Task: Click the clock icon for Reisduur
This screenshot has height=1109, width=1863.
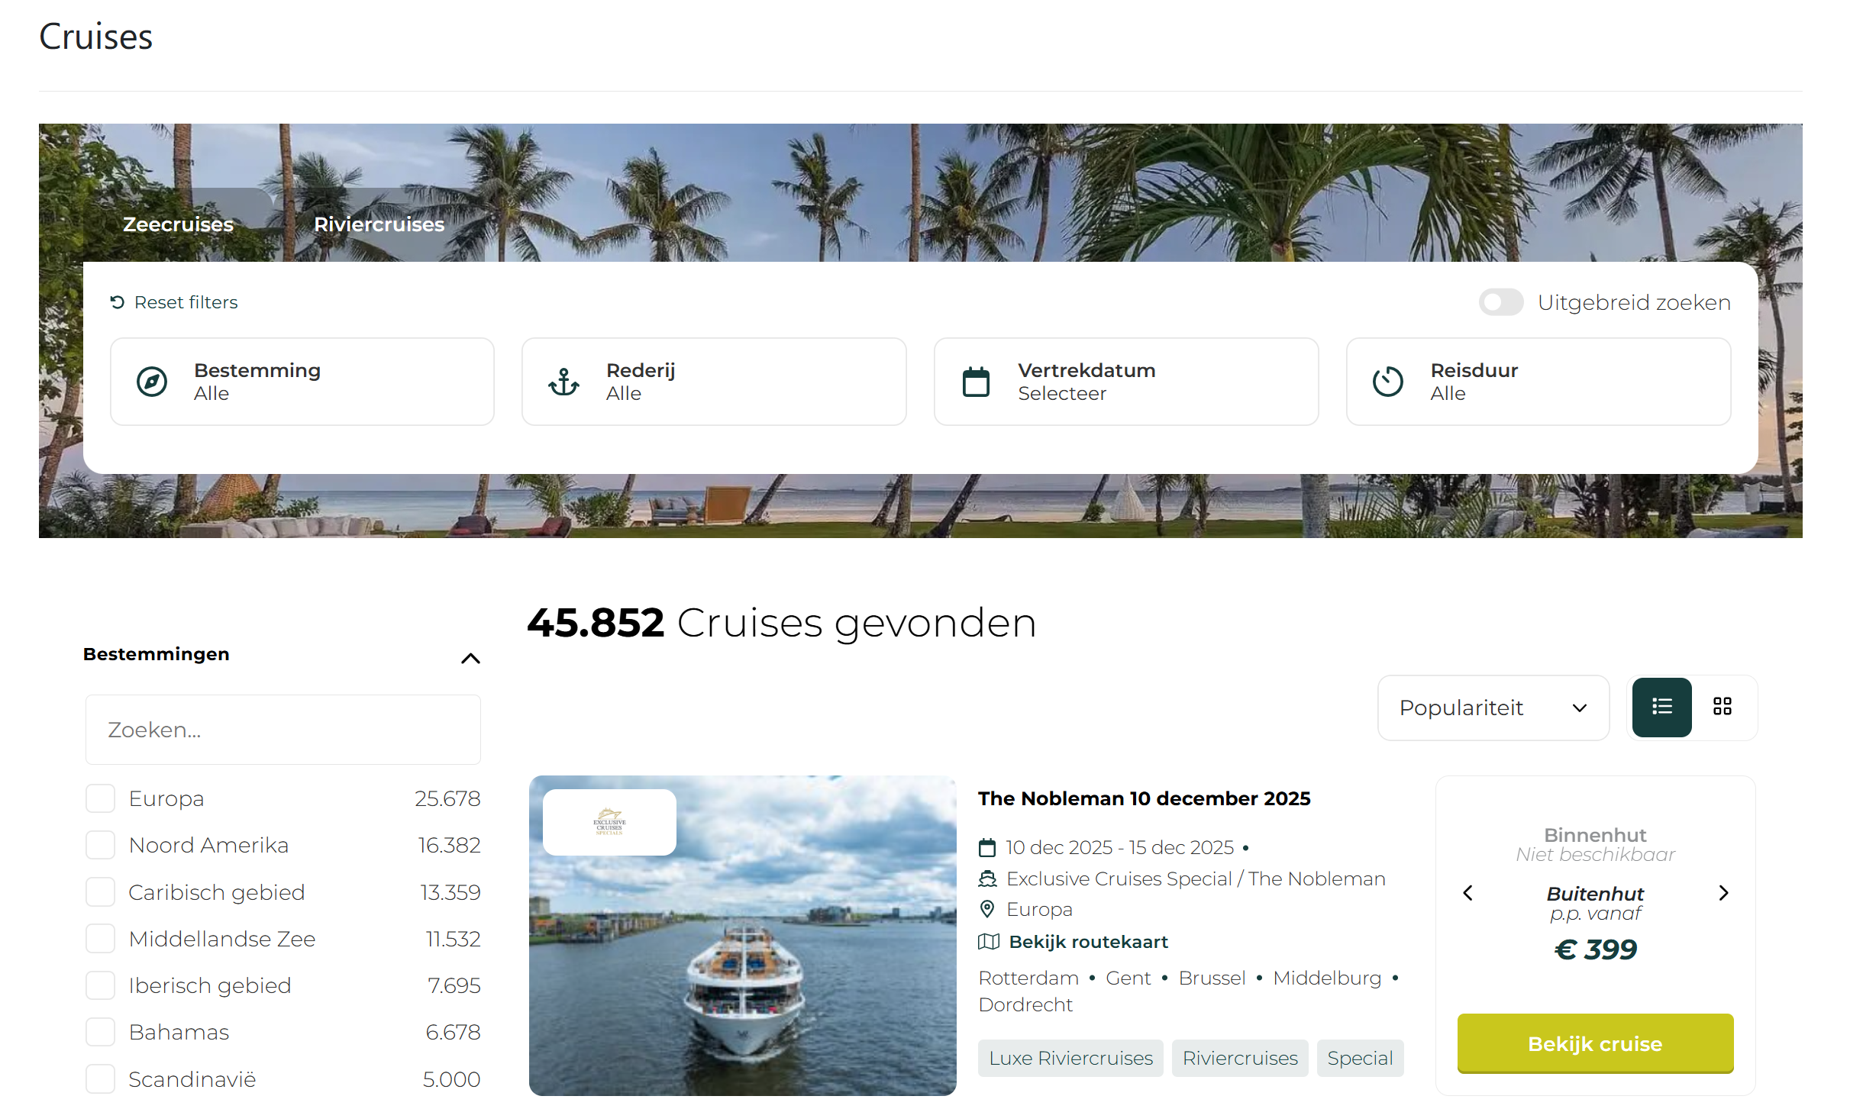Action: pyautogui.click(x=1388, y=382)
